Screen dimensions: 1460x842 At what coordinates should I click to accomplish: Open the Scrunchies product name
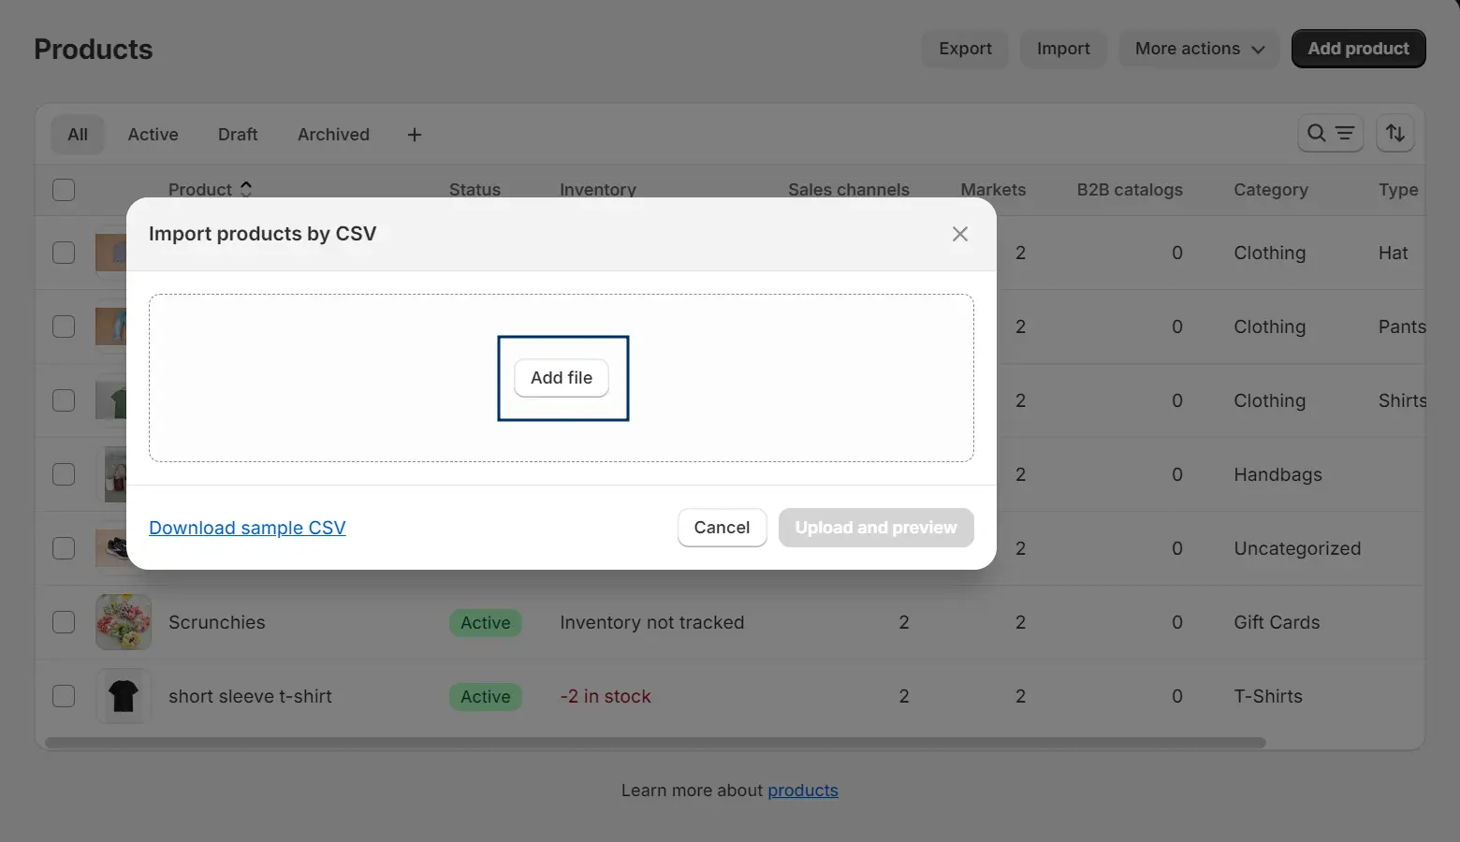(217, 622)
